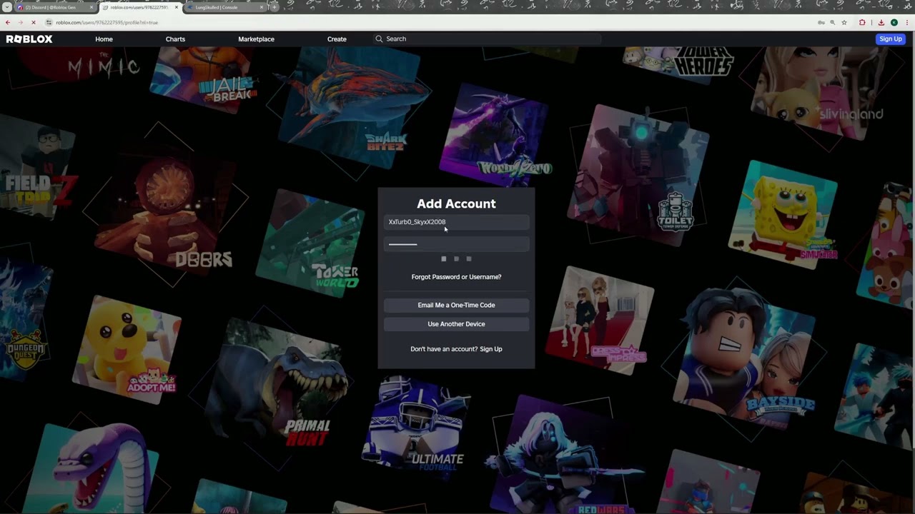Click the Roblox Search box
The height and width of the screenshot is (514, 915).
(486, 39)
